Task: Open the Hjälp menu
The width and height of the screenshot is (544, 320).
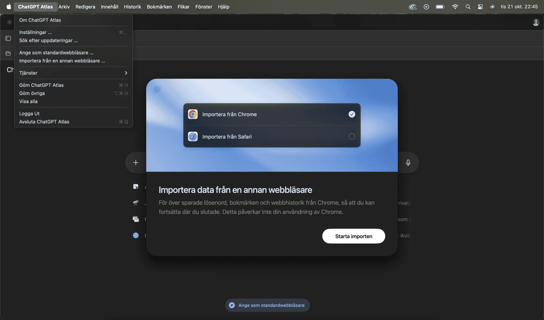Action: [224, 7]
